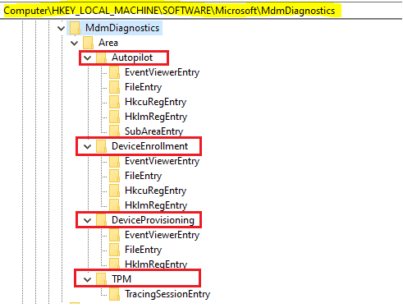Select HklmRegEntry label under DeviceProvisioning

pyautogui.click(x=156, y=264)
